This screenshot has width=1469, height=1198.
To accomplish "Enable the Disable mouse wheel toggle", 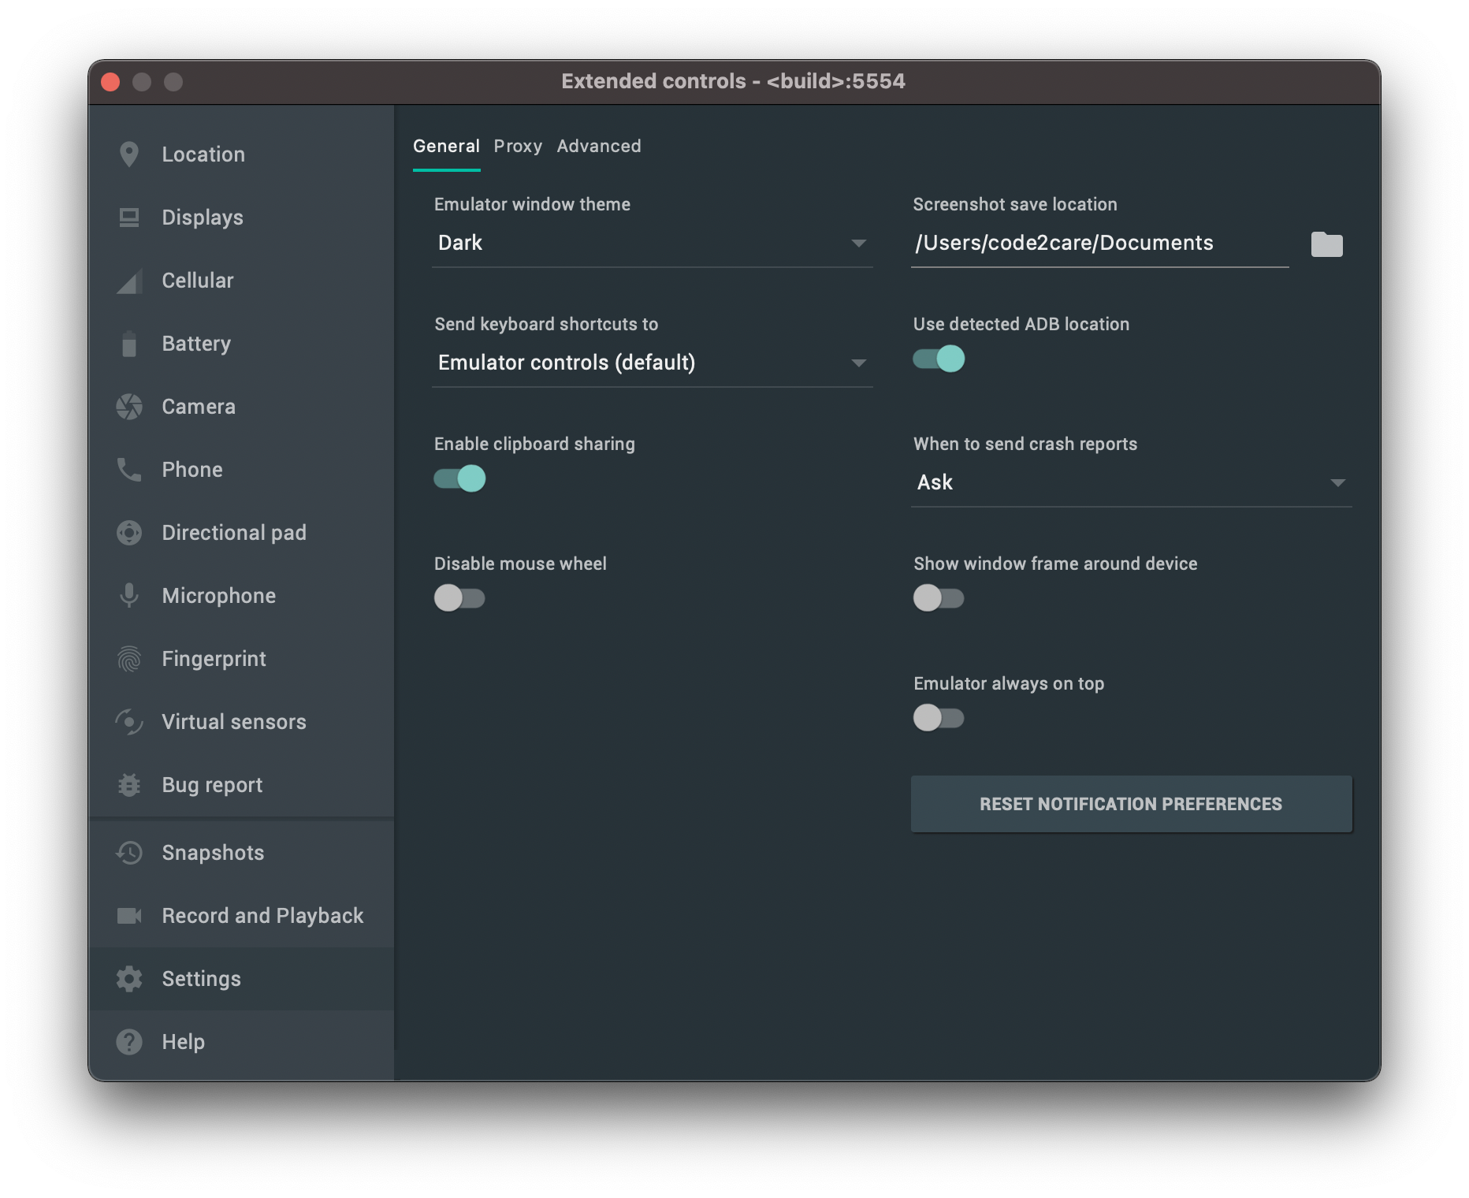I will pyautogui.click(x=460, y=598).
